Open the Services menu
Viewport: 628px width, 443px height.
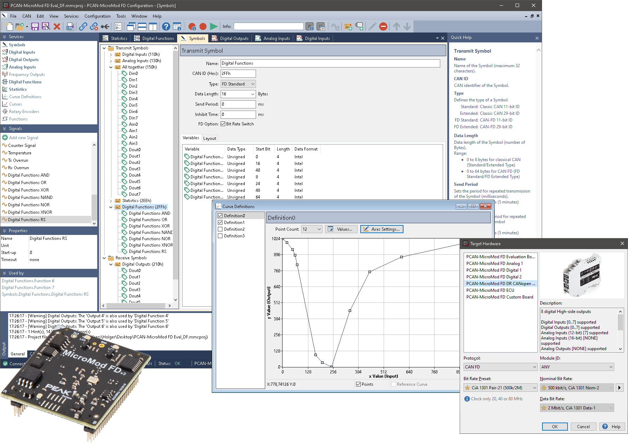click(71, 16)
